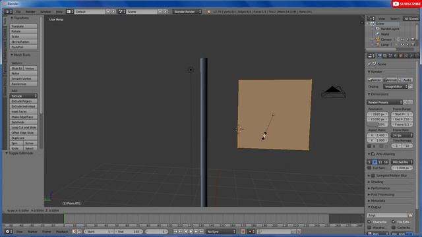Click the Duplicate button

pyautogui.click(x=24, y=138)
